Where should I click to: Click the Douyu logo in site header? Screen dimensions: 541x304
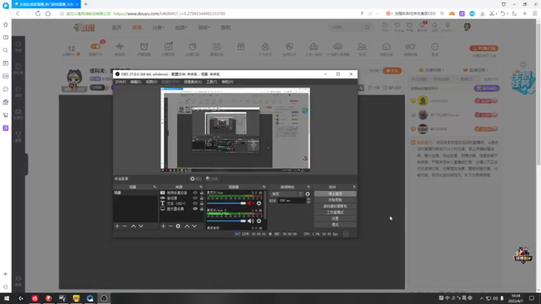tap(84, 28)
